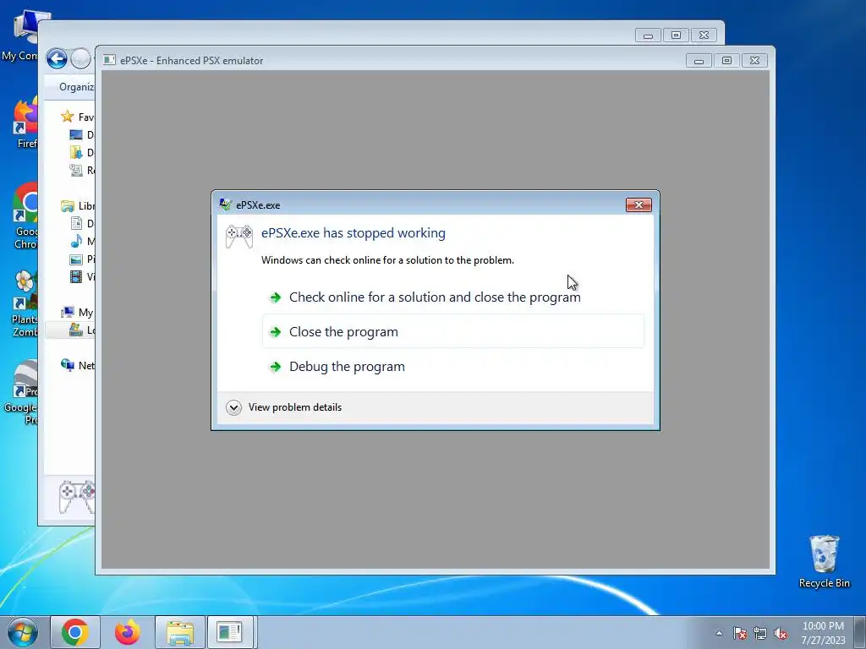The image size is (866, 649).
Task: Click green arrow beside Debug the program
Action: (275, 367)
